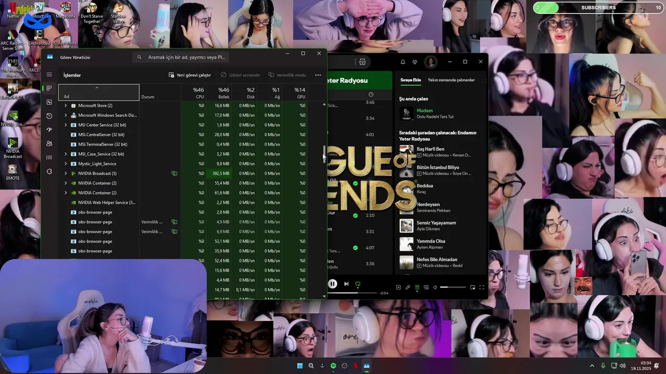The height and width of the screenshot is (374, 666).
Task: Pause playback in Spotify
Action: [x=332, y=284]
